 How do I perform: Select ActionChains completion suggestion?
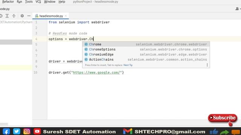146,59
